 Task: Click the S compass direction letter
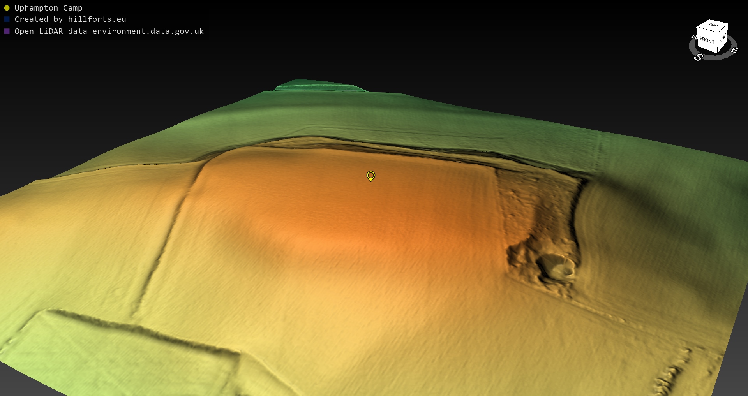pos(698,57)
